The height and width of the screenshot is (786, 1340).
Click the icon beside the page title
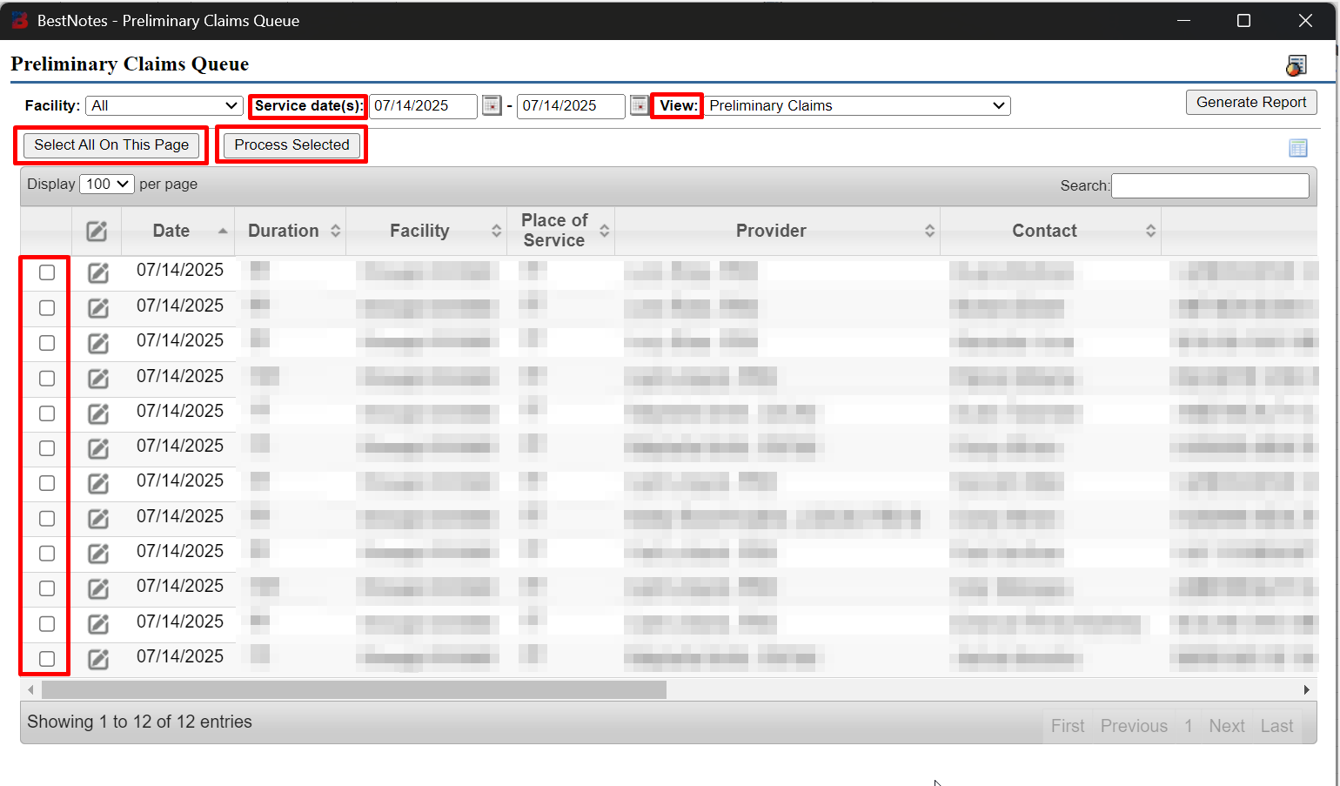click(x=1296, y=65)
